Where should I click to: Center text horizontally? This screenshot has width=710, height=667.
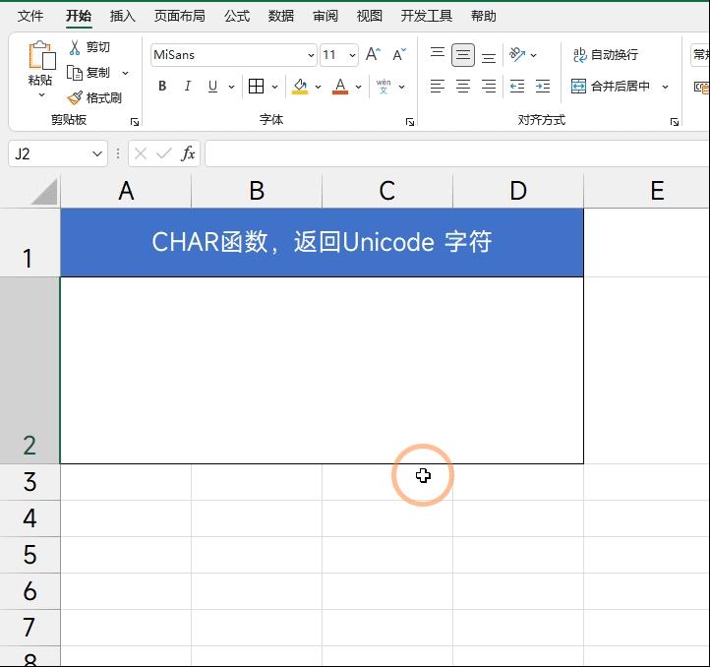tap(463, 87)
